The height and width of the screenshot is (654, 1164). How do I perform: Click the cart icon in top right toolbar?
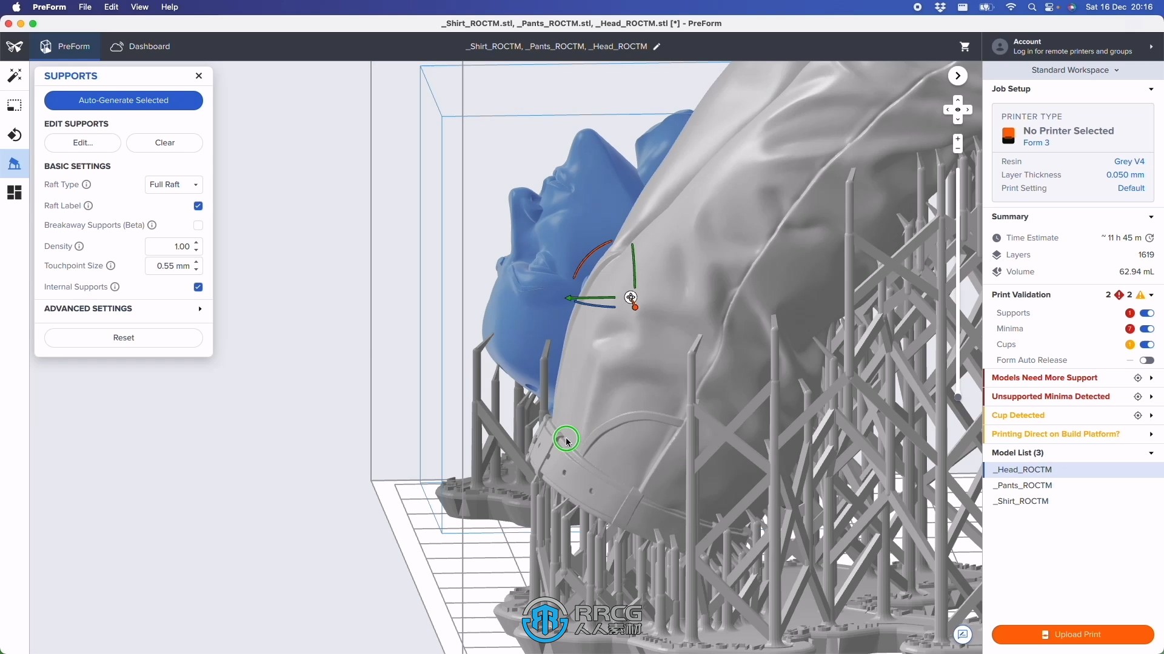964,45
